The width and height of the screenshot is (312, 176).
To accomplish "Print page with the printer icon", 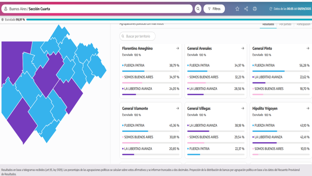I will click(x=255, y=9).
